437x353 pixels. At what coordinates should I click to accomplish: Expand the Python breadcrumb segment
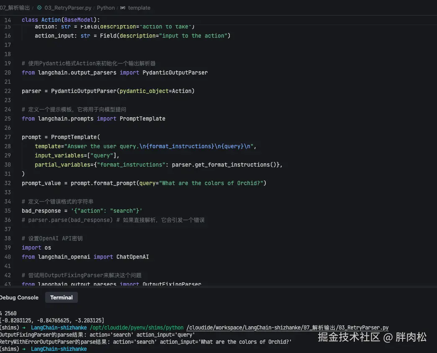105,8
